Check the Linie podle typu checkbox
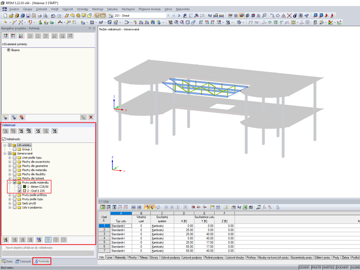 coord(15,158)
